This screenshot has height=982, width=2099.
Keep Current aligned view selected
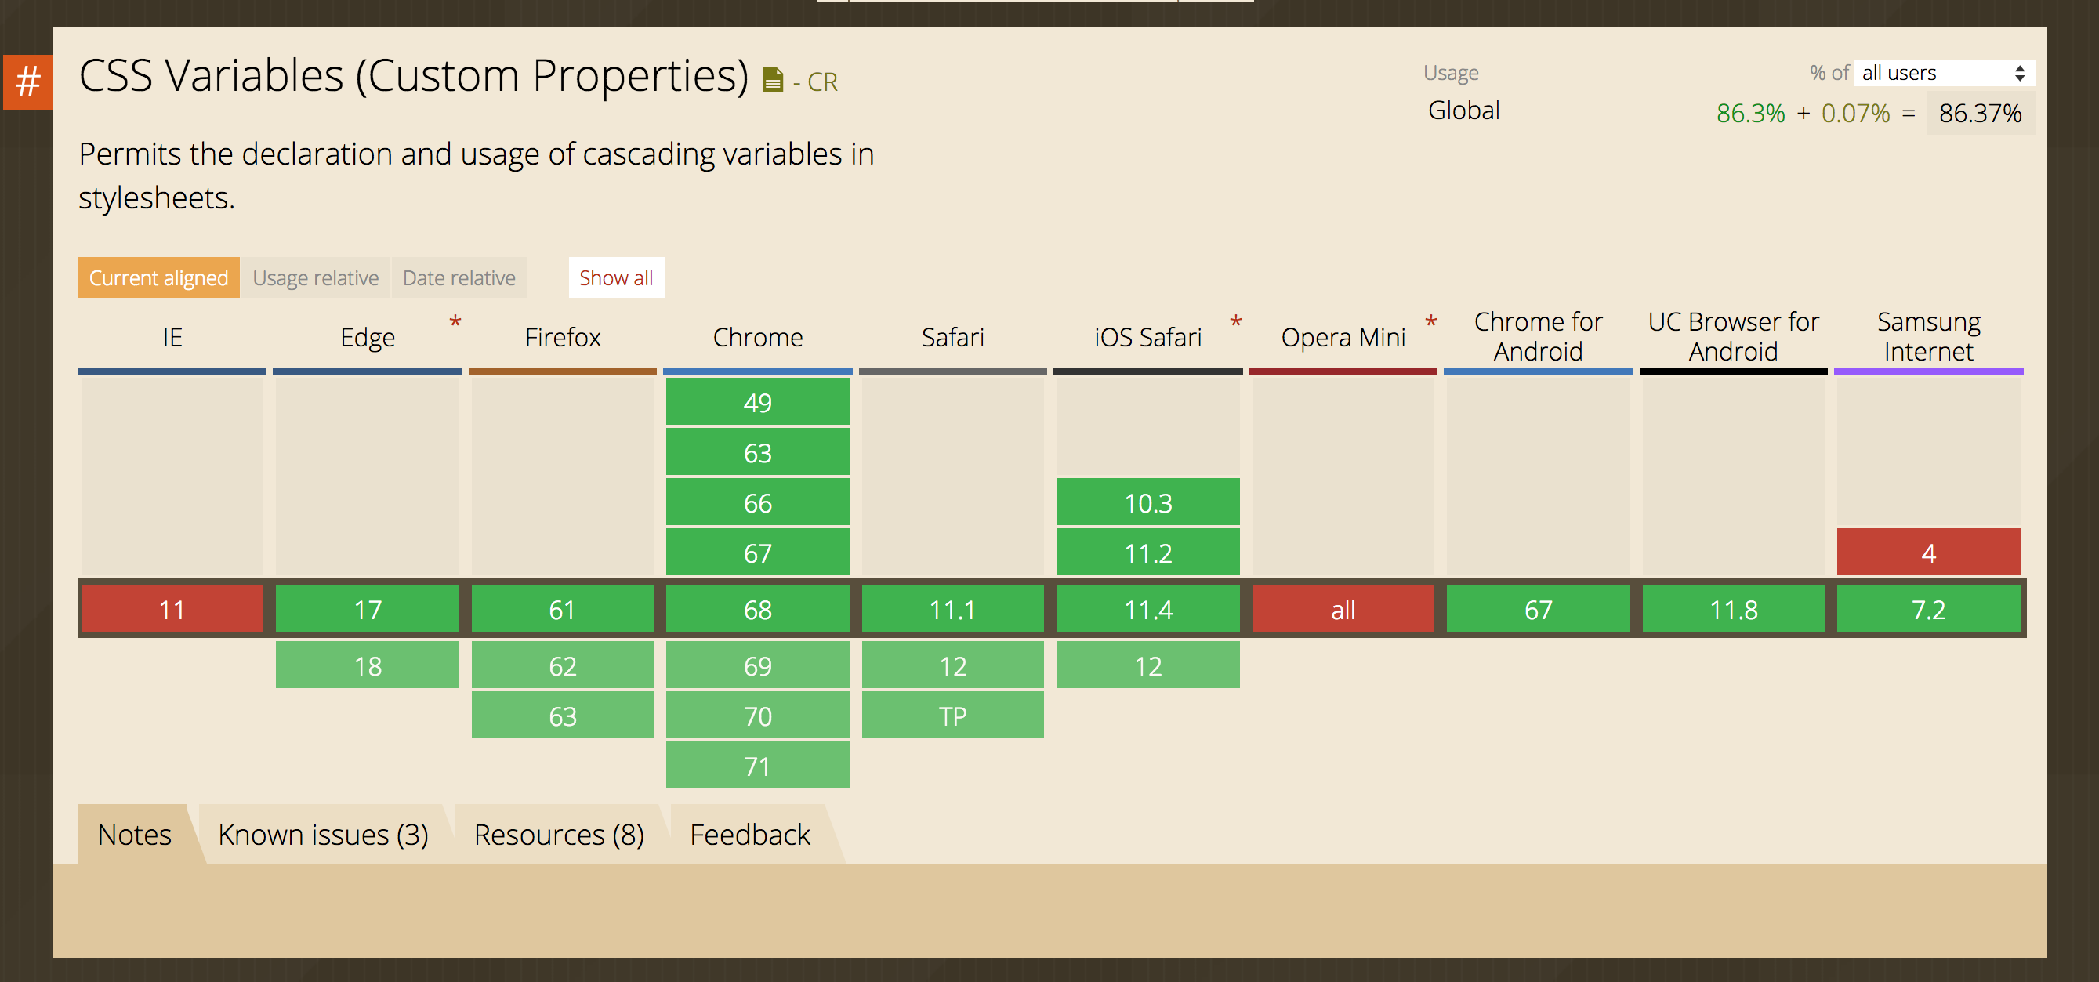158,277
